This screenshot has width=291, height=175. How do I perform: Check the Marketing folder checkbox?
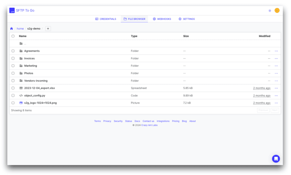(x=13, y=66)
